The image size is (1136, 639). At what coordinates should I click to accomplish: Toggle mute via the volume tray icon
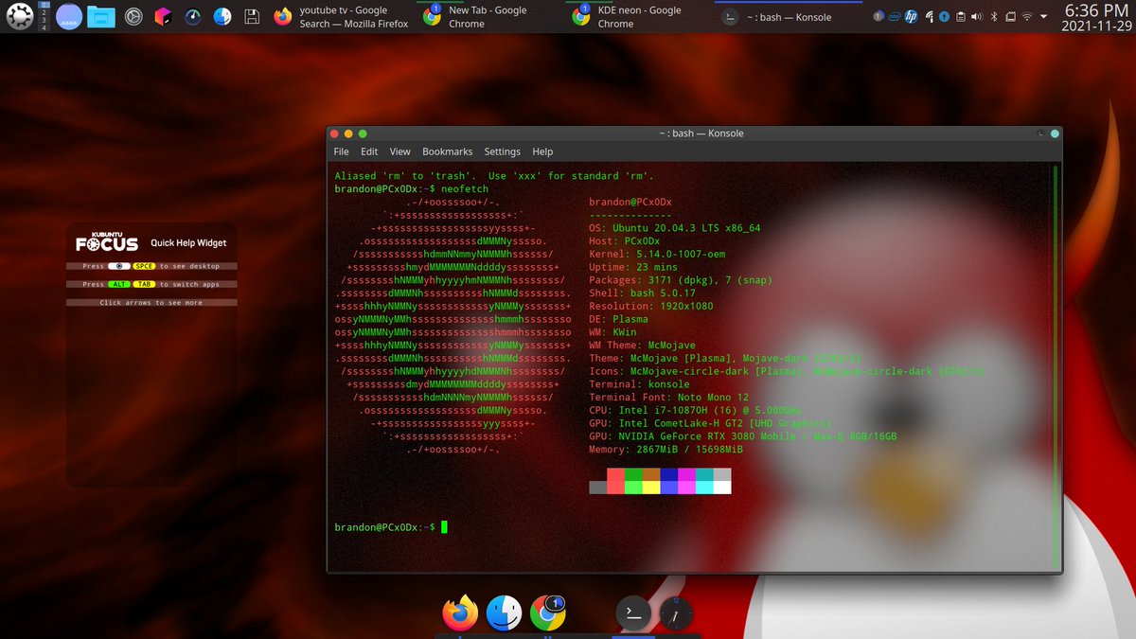pyautogui.click(x=978, y=16)
